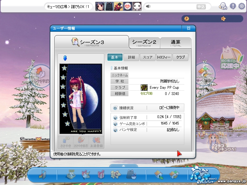Click the 友達登録 add friend button

(96, 142)
